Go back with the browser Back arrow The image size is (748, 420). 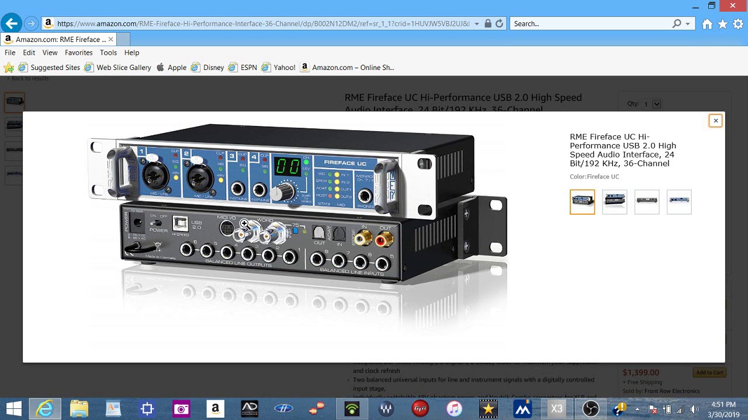[x=11, y=24]
